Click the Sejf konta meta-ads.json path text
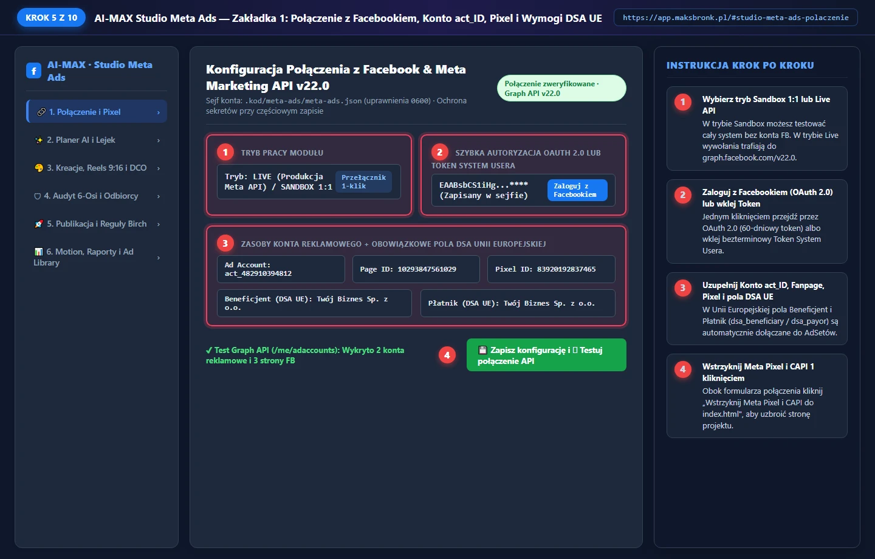The width and height of the screenshot is (875, 559). pyautogui.click(x=336, y=106)
